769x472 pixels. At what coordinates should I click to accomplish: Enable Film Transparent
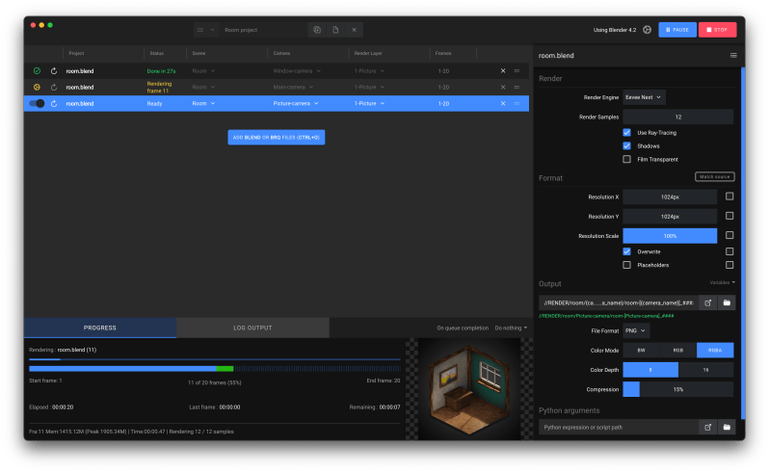(x=626, y=159)
